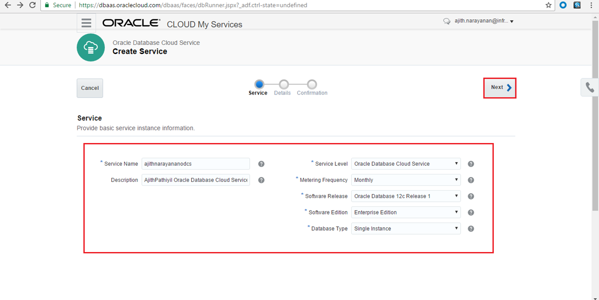Click the S extension icon
Viewport: 599px width, 300px height.
[x=577, y=5]
